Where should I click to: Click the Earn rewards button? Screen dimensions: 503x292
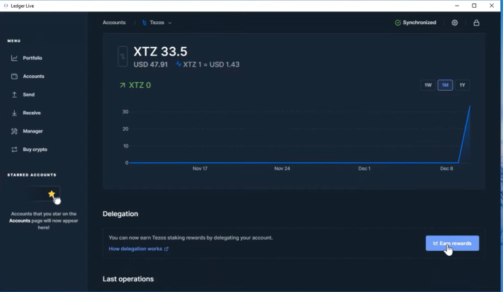pos(452,243)
